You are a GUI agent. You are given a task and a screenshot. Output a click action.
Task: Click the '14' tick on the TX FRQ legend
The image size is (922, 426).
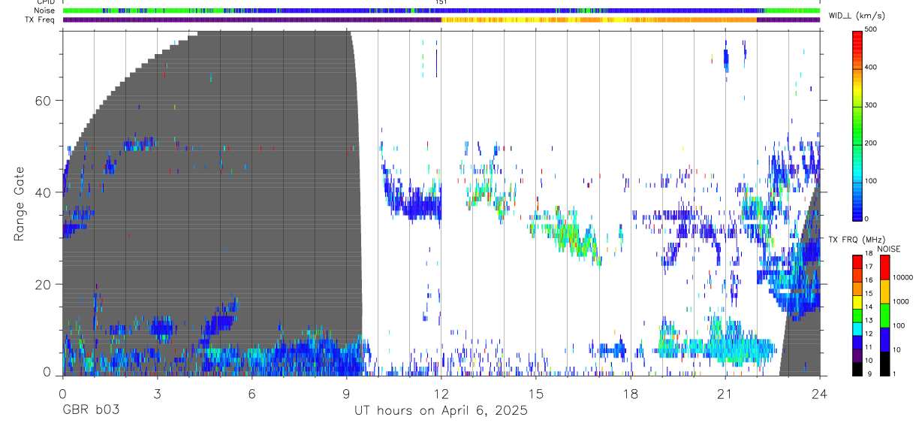coord(869,307)
